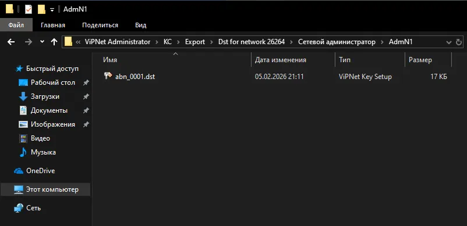Click pin icon next to Документы

coord(86,110)
